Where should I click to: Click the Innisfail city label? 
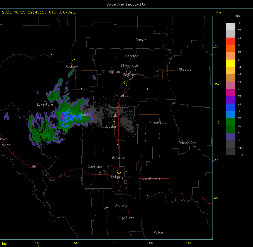pos(122,96)
